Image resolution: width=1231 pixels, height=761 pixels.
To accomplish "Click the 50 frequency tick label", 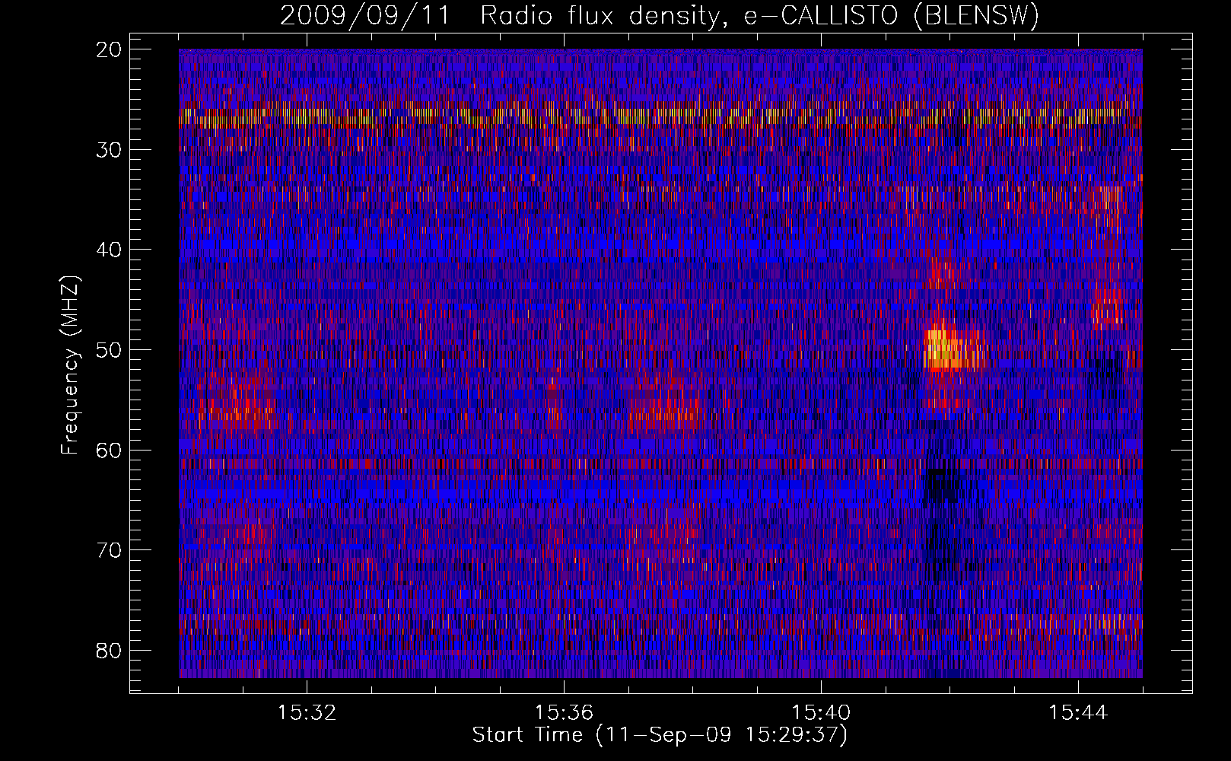I will point(110,350).
